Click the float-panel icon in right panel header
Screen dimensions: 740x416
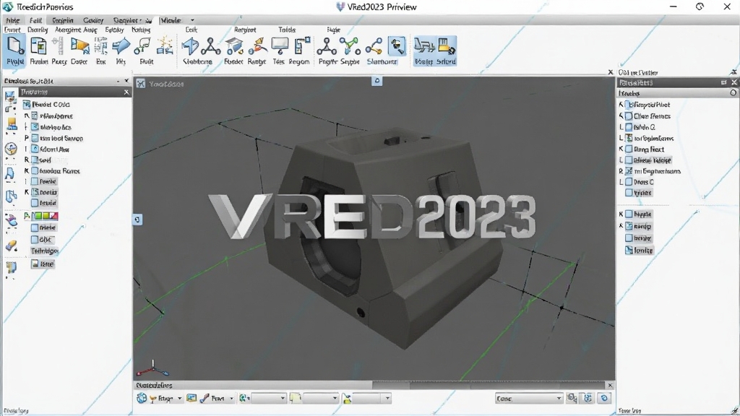pos(724,82)
